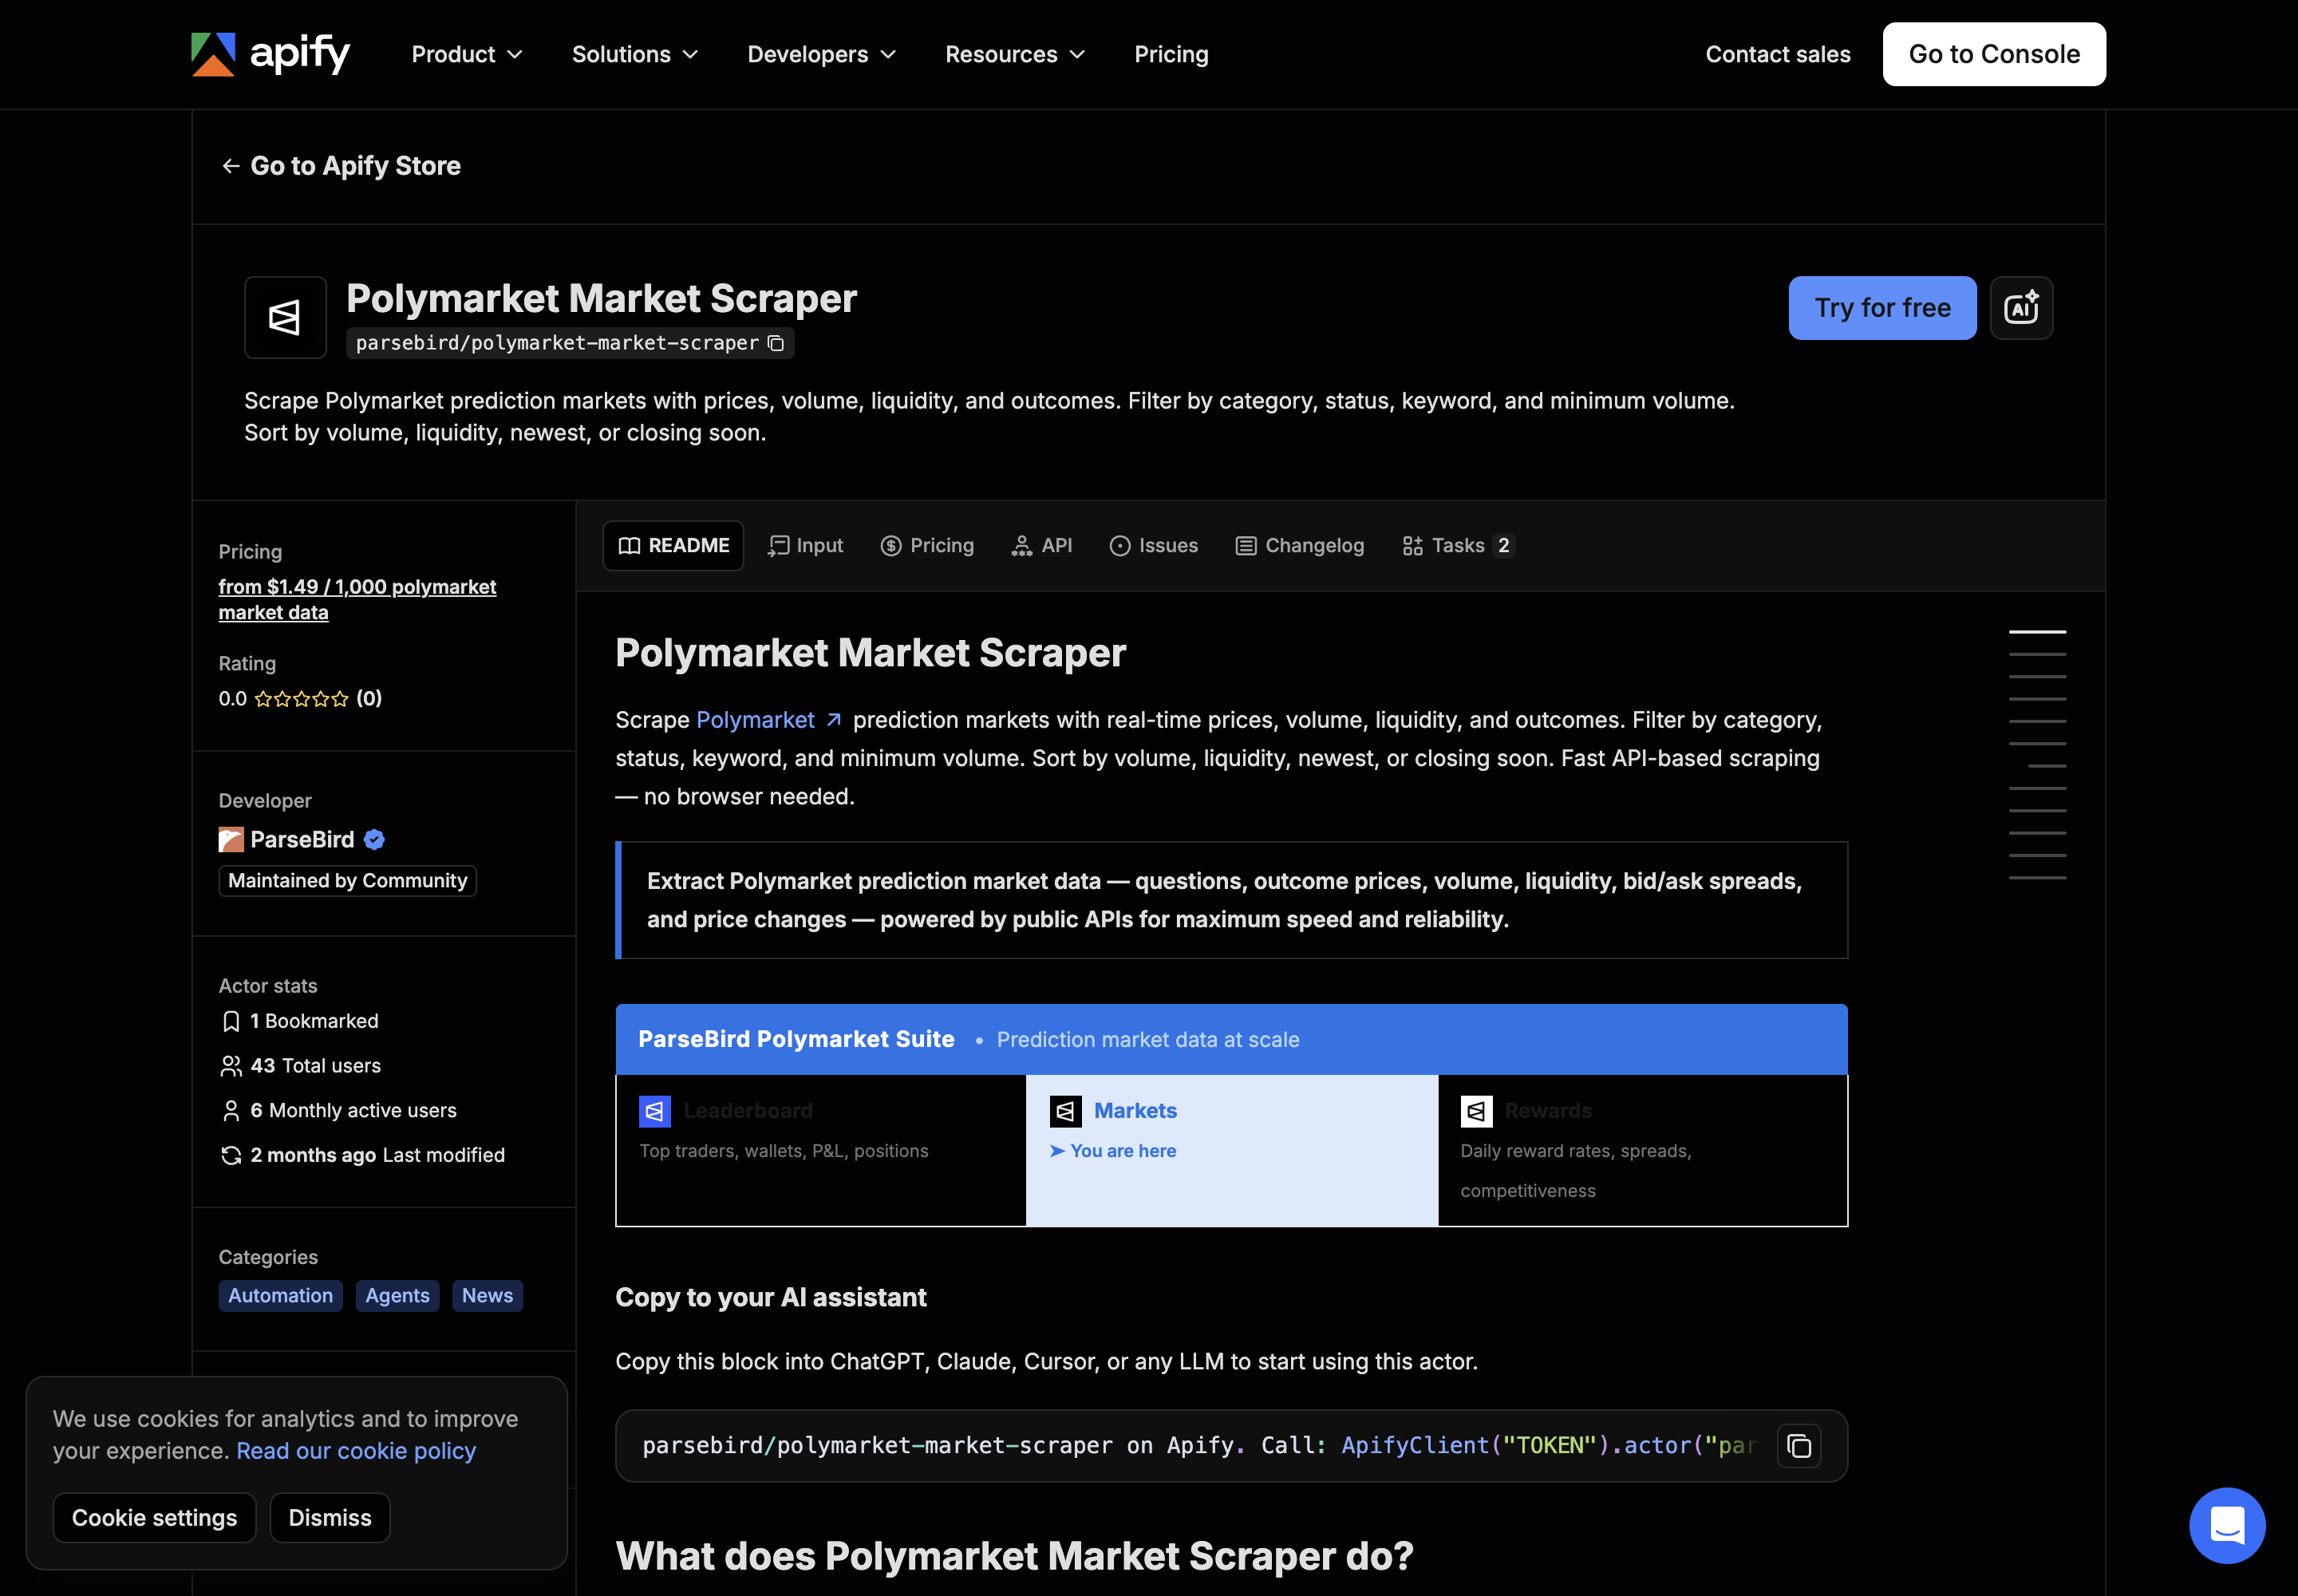Click the Monthly active users icon

coord(231,1111)
